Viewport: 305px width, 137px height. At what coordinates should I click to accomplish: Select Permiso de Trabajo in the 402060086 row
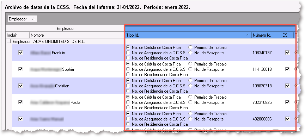pyautogui.click(x=190, y=113)
